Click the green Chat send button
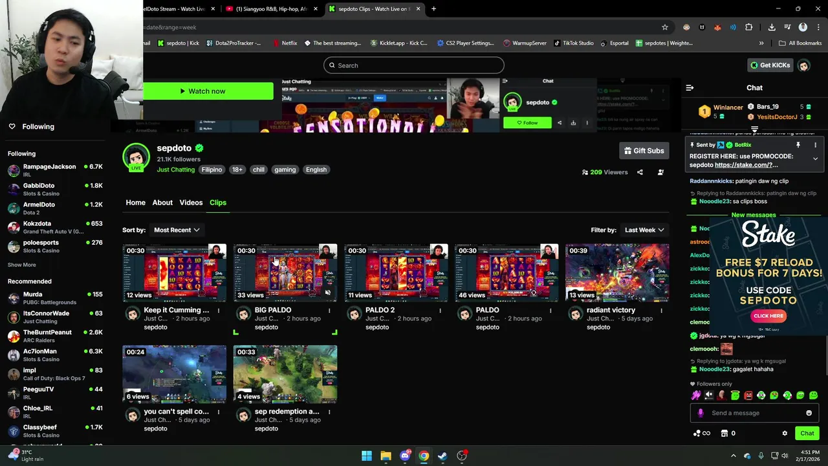The image size is (828, 466). click(x=807, y=434)
